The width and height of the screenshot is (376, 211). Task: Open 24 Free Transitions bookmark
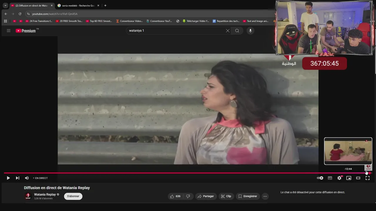click(38, 21)
